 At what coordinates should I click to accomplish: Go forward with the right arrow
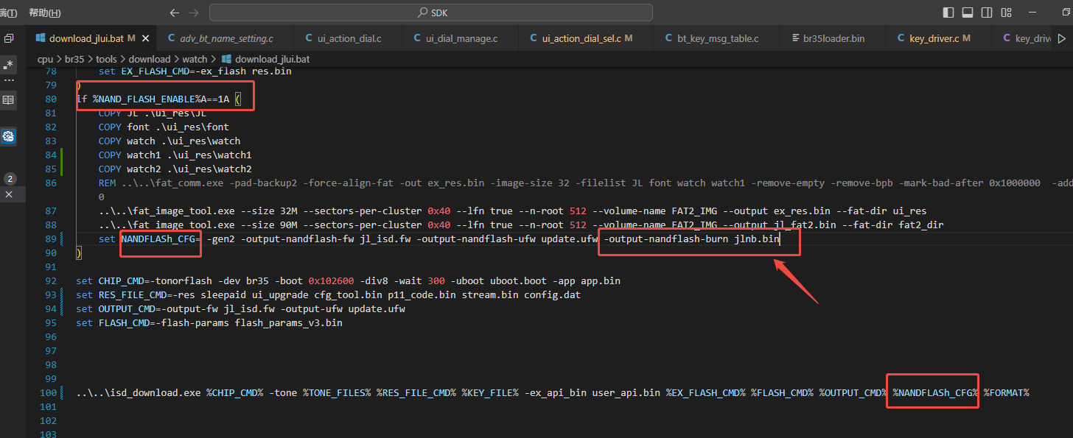tap(194, 13)
